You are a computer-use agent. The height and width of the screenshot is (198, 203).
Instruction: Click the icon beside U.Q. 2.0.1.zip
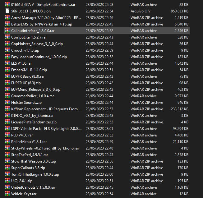tap(7, 181)
